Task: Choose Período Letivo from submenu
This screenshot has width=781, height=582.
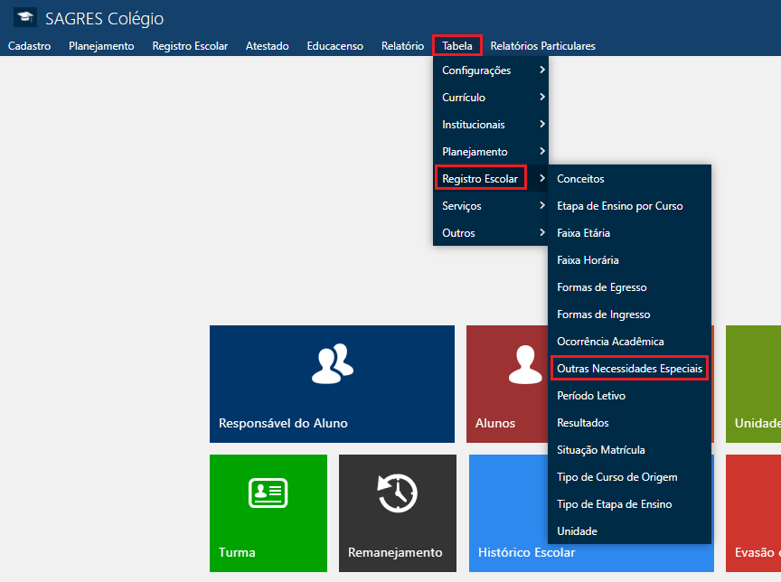Action: pyautogui.click(x=591, y=396)
